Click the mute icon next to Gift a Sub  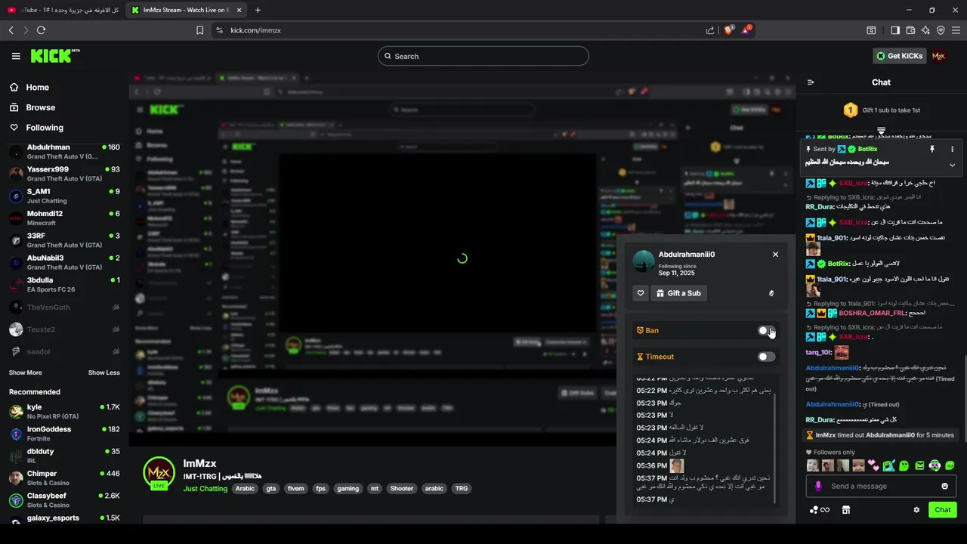(771, 293)
